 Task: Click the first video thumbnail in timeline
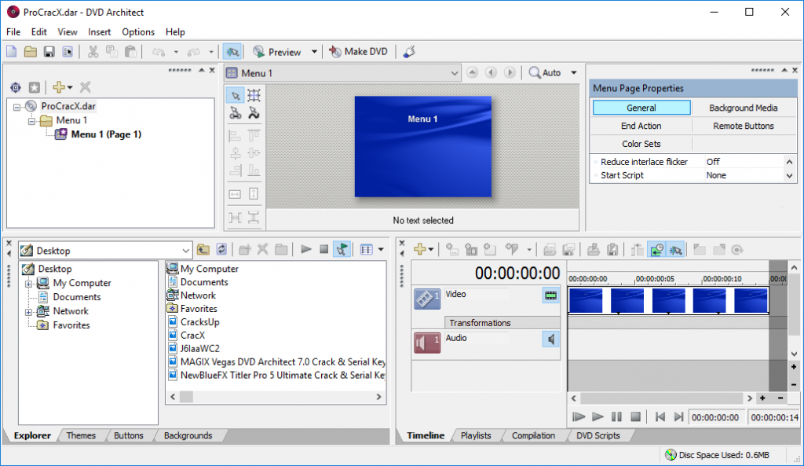(586, 300)
